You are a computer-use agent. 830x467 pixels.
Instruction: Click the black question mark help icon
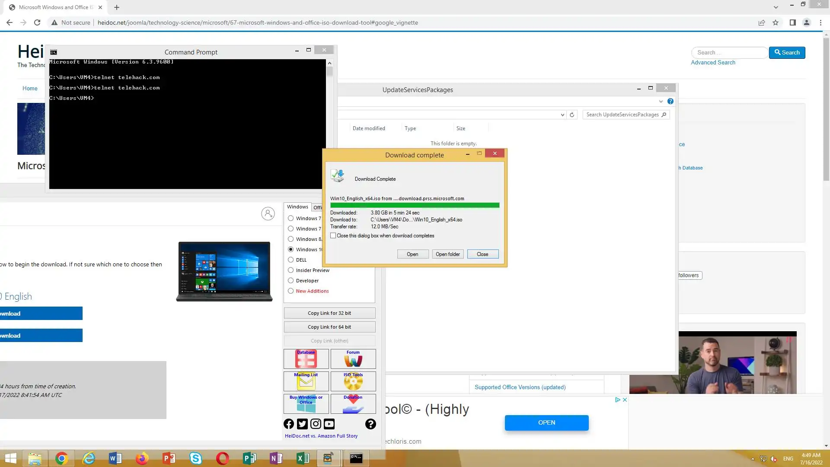pyautogui.click(x=370, y=424)
